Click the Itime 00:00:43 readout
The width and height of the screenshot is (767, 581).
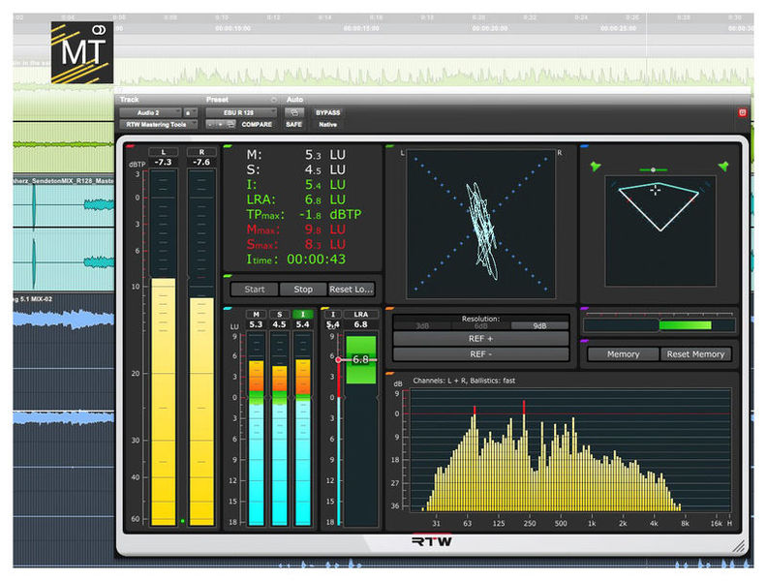(296, 260)
